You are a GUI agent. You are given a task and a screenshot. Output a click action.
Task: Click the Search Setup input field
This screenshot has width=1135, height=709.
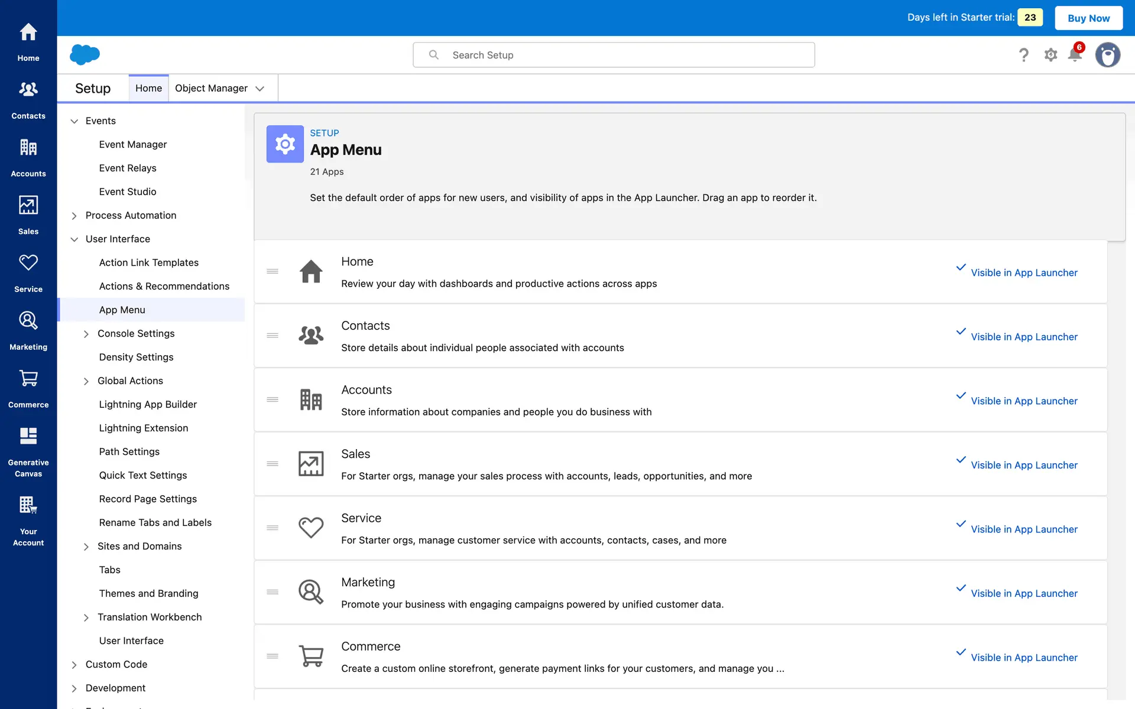point(614,55)
